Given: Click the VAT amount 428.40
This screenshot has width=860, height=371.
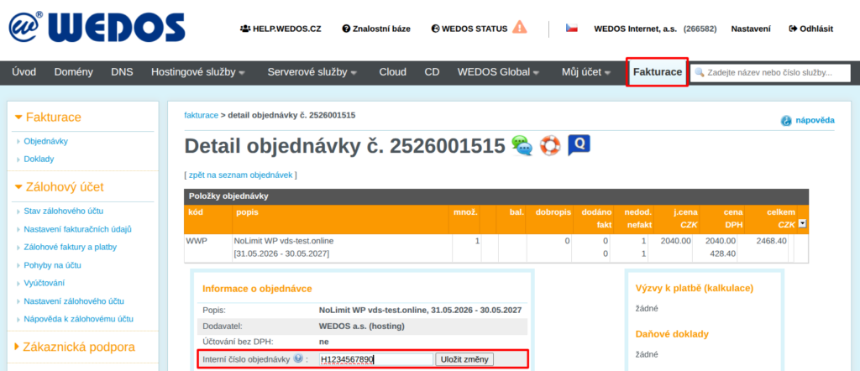Looking at the screenshot, I should coord(721,254).
